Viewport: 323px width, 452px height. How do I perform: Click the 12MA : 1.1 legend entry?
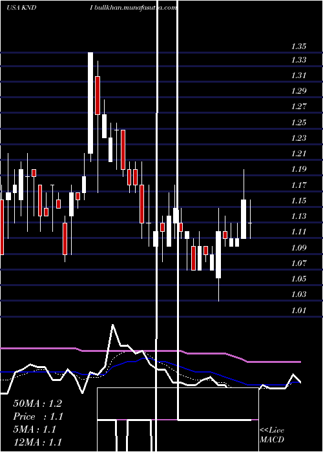pos(37,442)
